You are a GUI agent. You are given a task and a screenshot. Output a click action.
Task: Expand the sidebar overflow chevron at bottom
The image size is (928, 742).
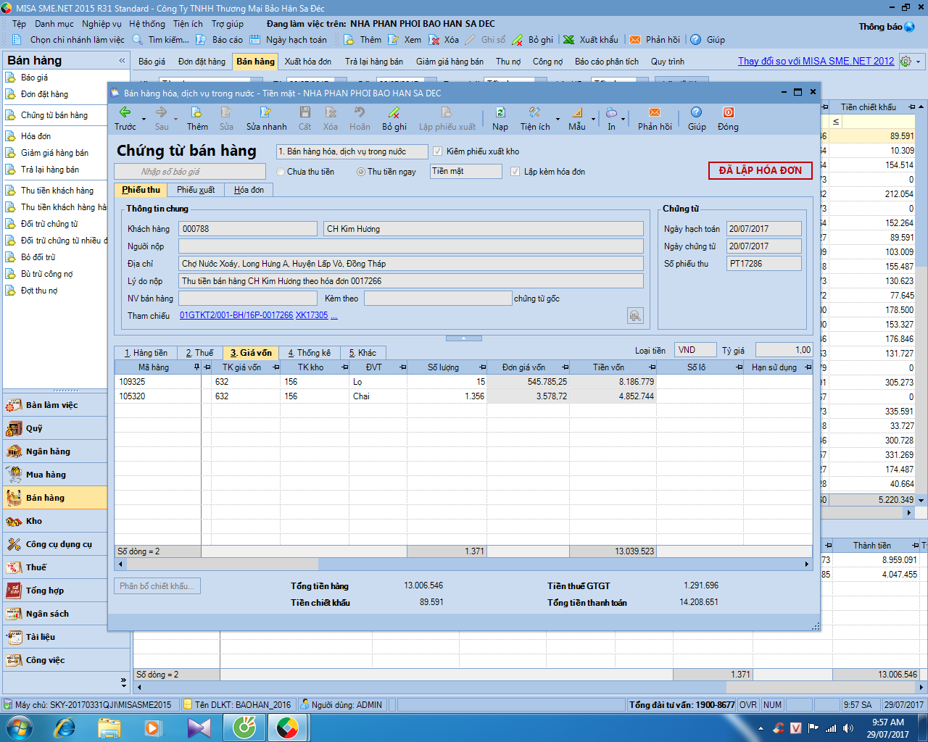(123, 681)
